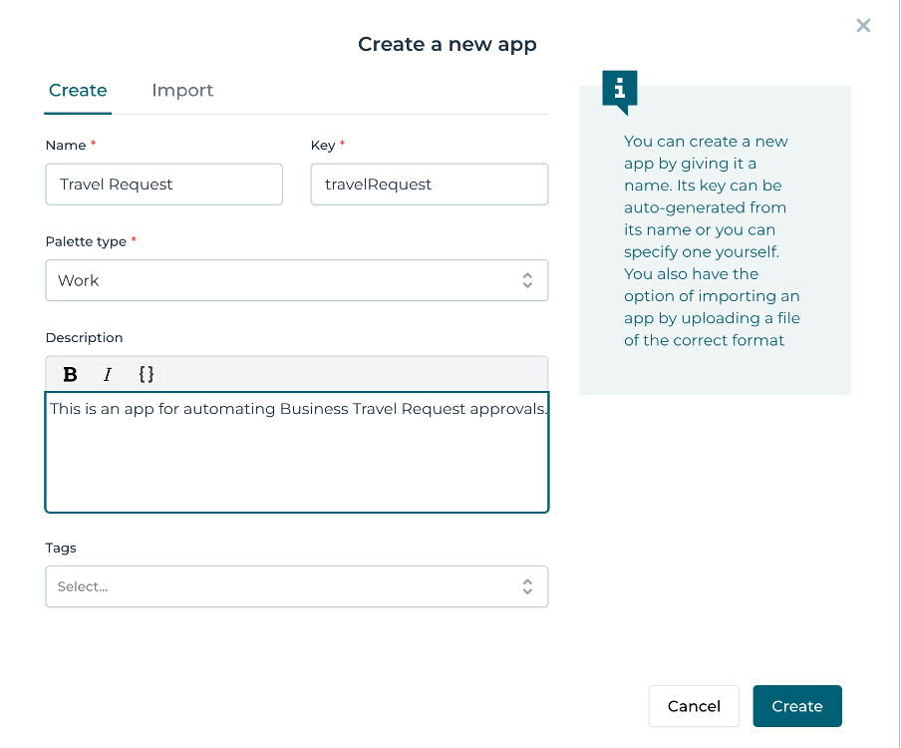
Task: Cancel creating the new app
Action: (694, 706)
